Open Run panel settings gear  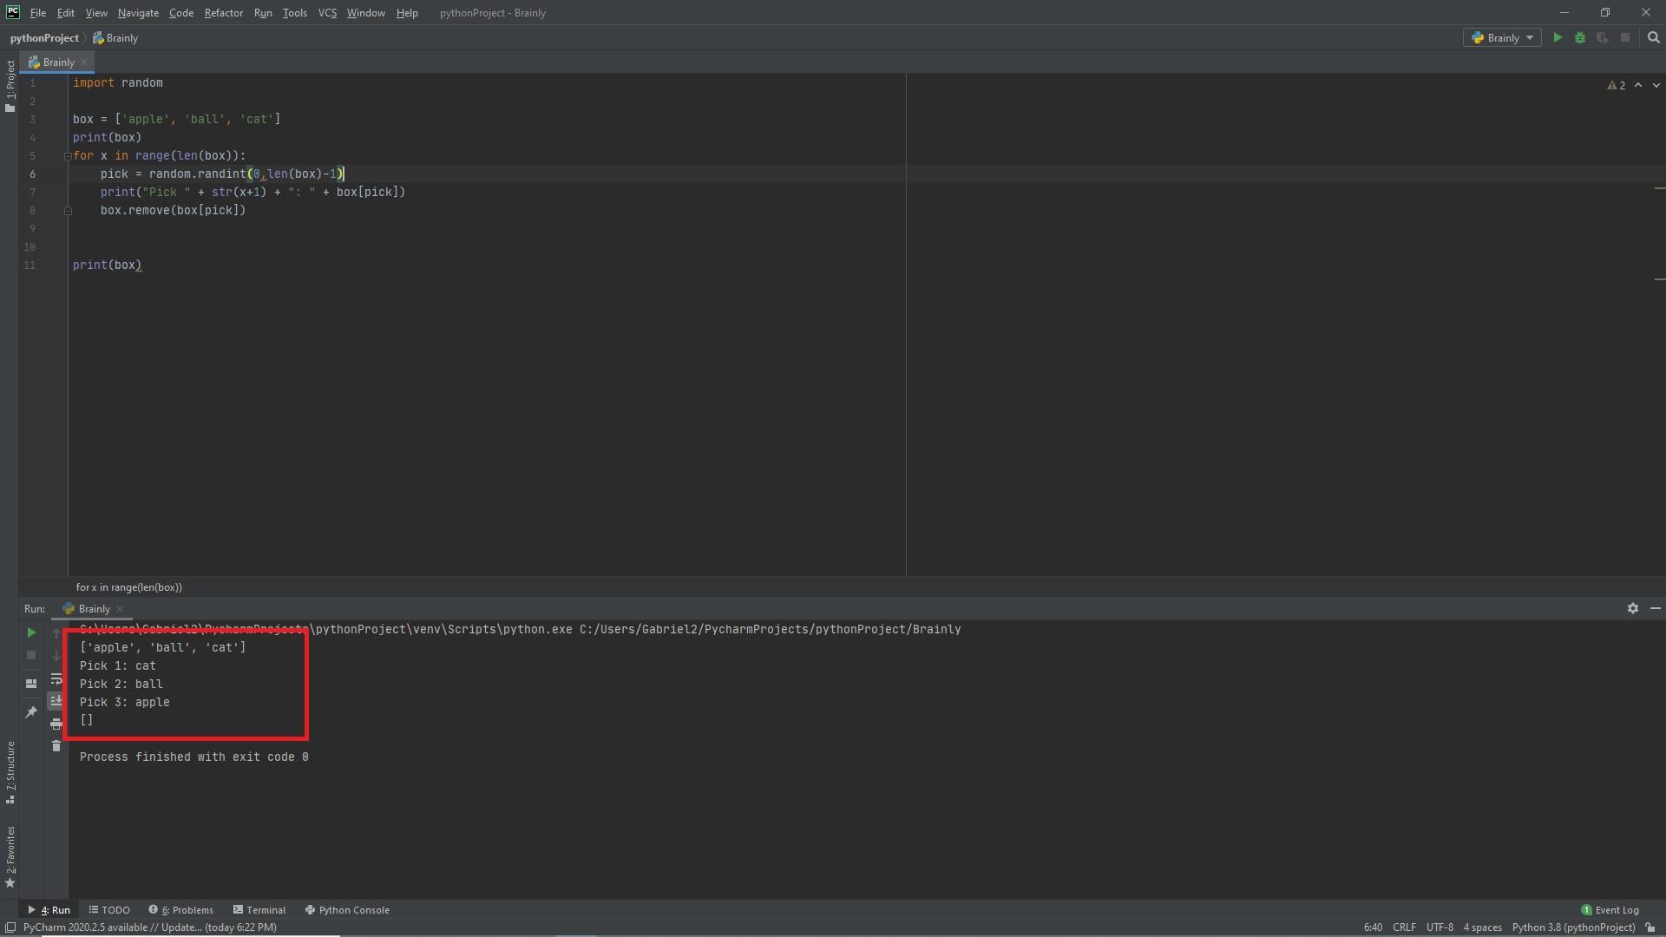point(1632,608)
